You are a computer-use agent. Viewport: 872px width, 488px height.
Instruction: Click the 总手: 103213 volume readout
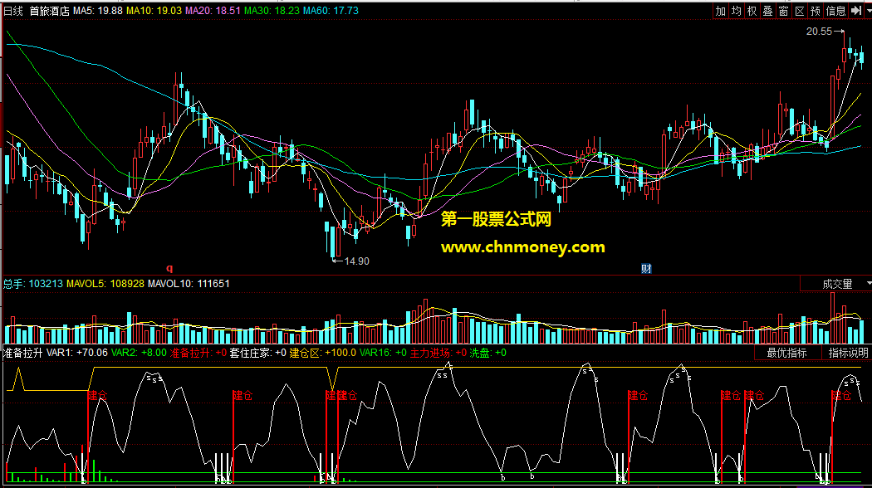click(x=33, y=284)
